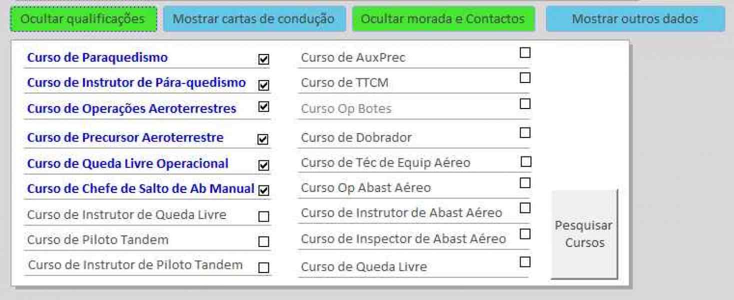Untick Curso de Instrutor de Pára-quedismo
Viewport: 734px width, 300px height.
click(263, 85)
